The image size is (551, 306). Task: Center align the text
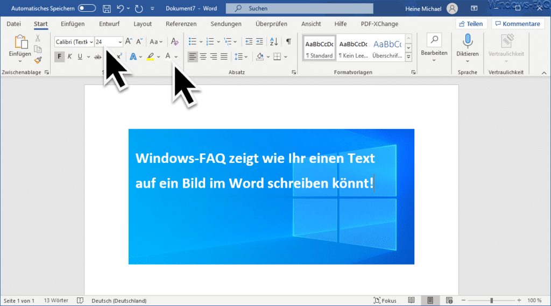click(x=203, y=56)
